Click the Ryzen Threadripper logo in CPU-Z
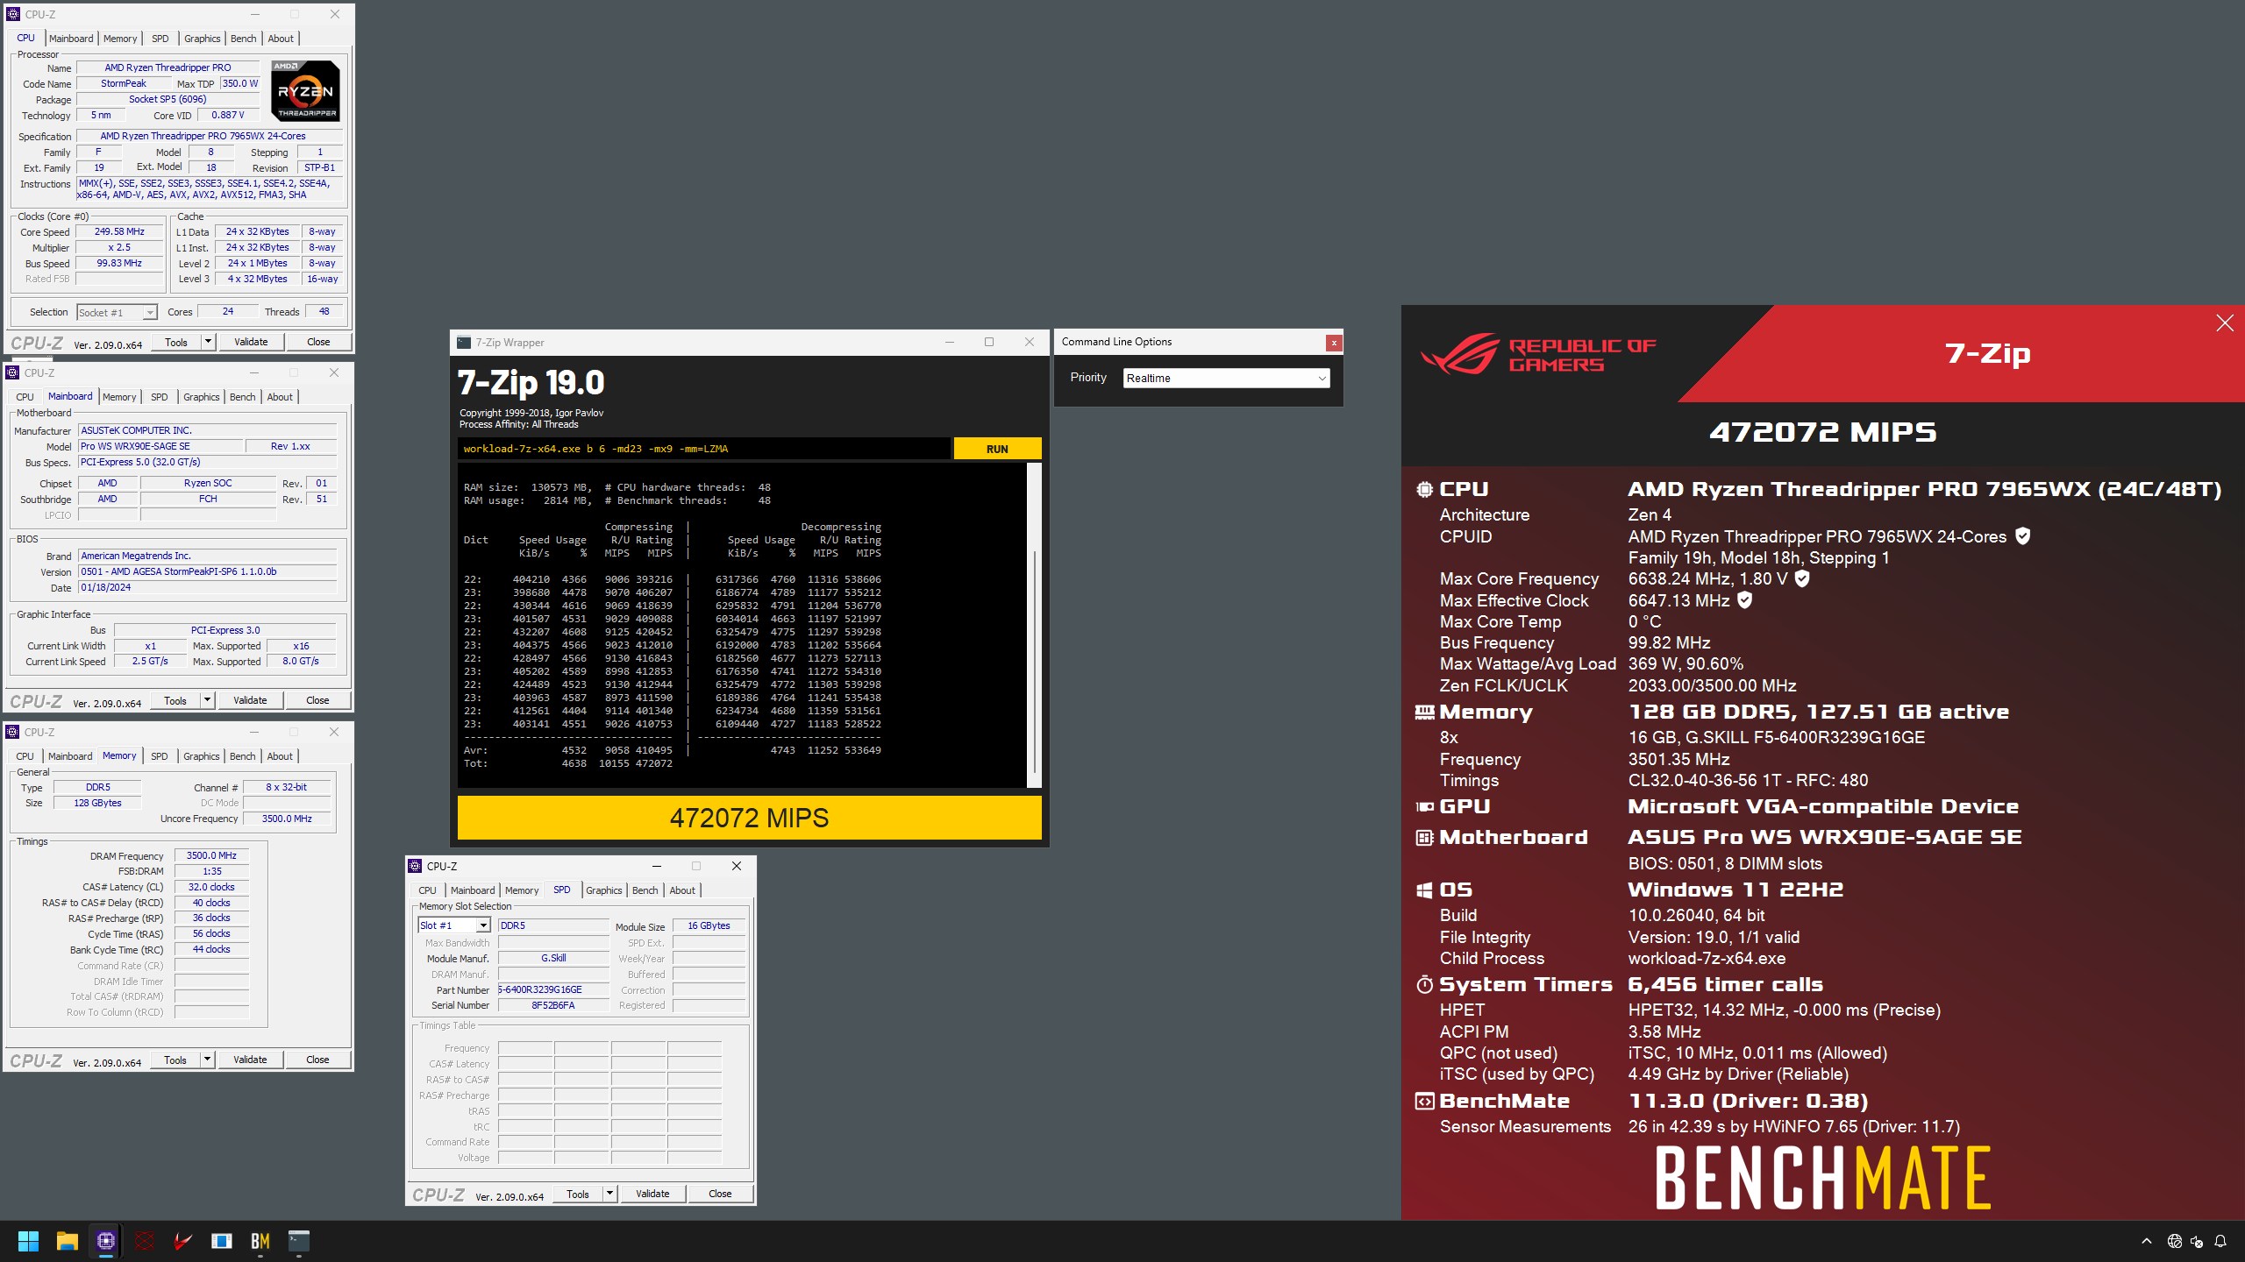 coord(305,91)
